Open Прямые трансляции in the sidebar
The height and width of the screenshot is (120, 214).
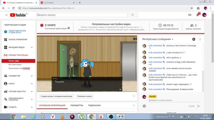[18, 55]
